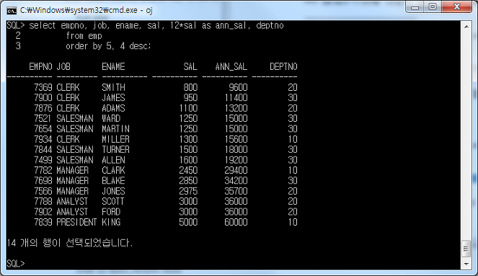Screen dimensions: 478x276
Task: Click the name WARD
Action: (111, 118)
